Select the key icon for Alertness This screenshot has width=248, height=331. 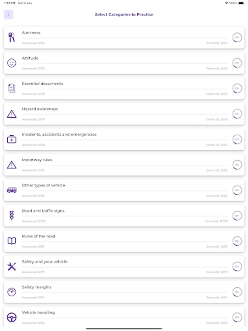[11, 37]
